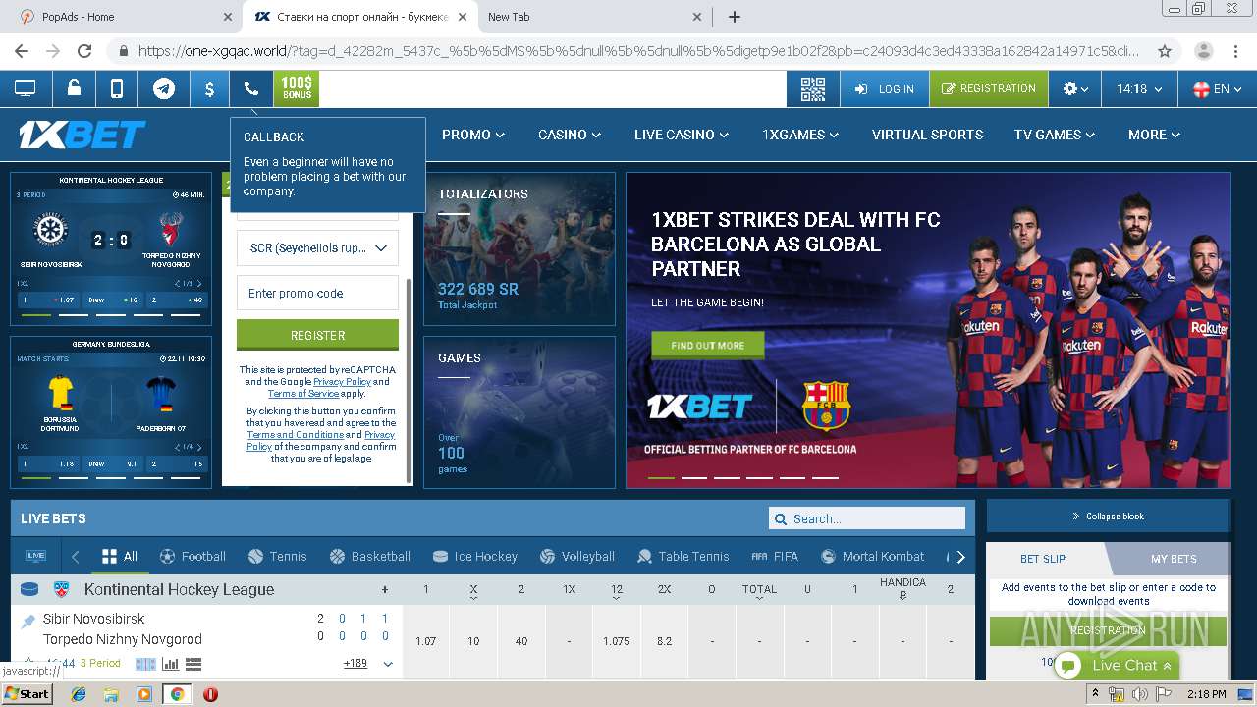Open the mobile apps phone icon
1257x707 pixels.
tap(117, 89)
